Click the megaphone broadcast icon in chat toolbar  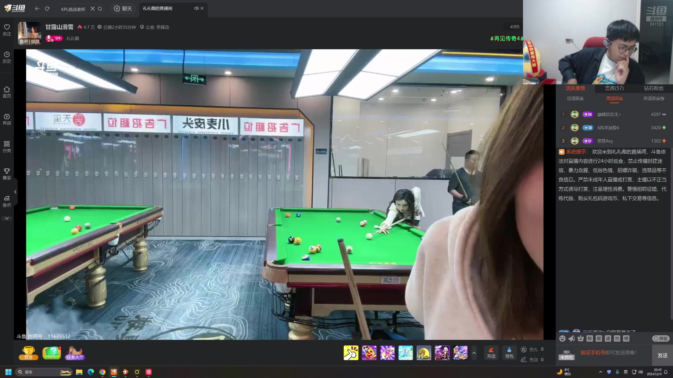coord(571,338)
